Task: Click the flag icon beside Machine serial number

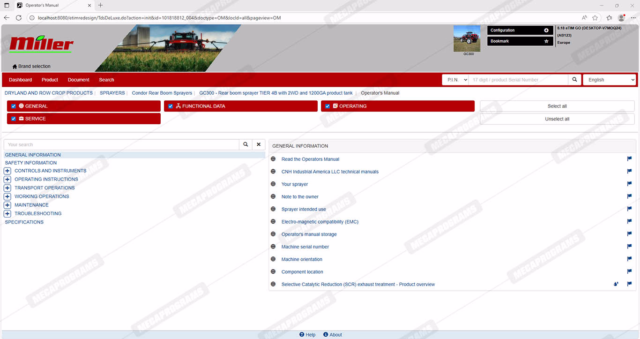Action: point(629,247)
